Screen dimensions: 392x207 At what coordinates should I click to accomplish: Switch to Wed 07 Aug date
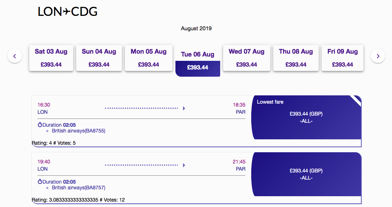[247, 58]
